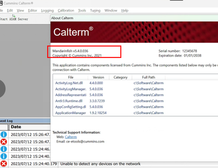218x168 pixels.
Task: Click the About Calterm dialog title bar
Action: (x=134, y=18)
